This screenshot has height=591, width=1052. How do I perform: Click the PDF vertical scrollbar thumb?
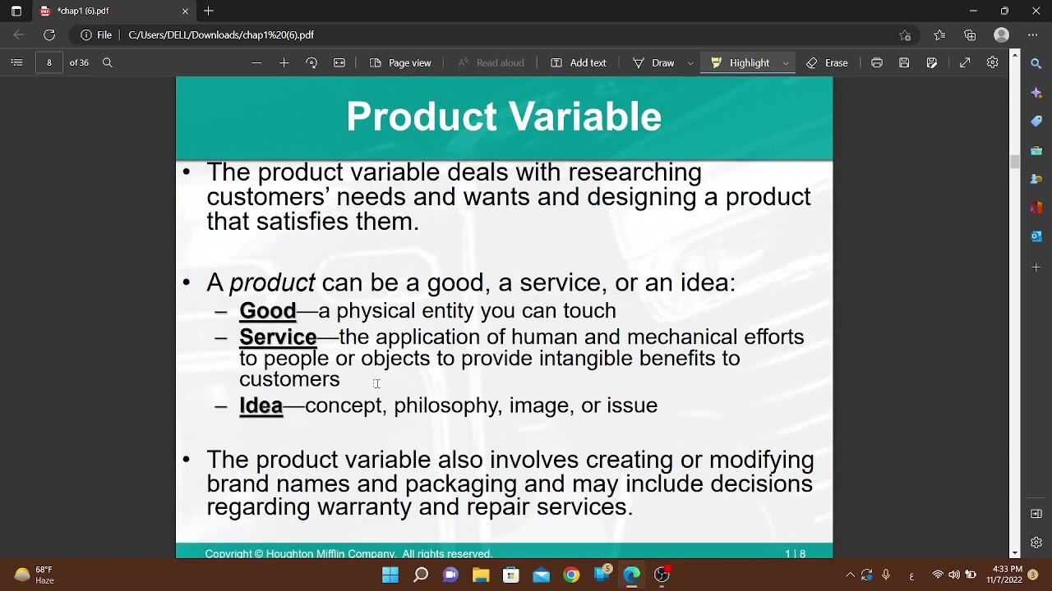coord(1015,162)
